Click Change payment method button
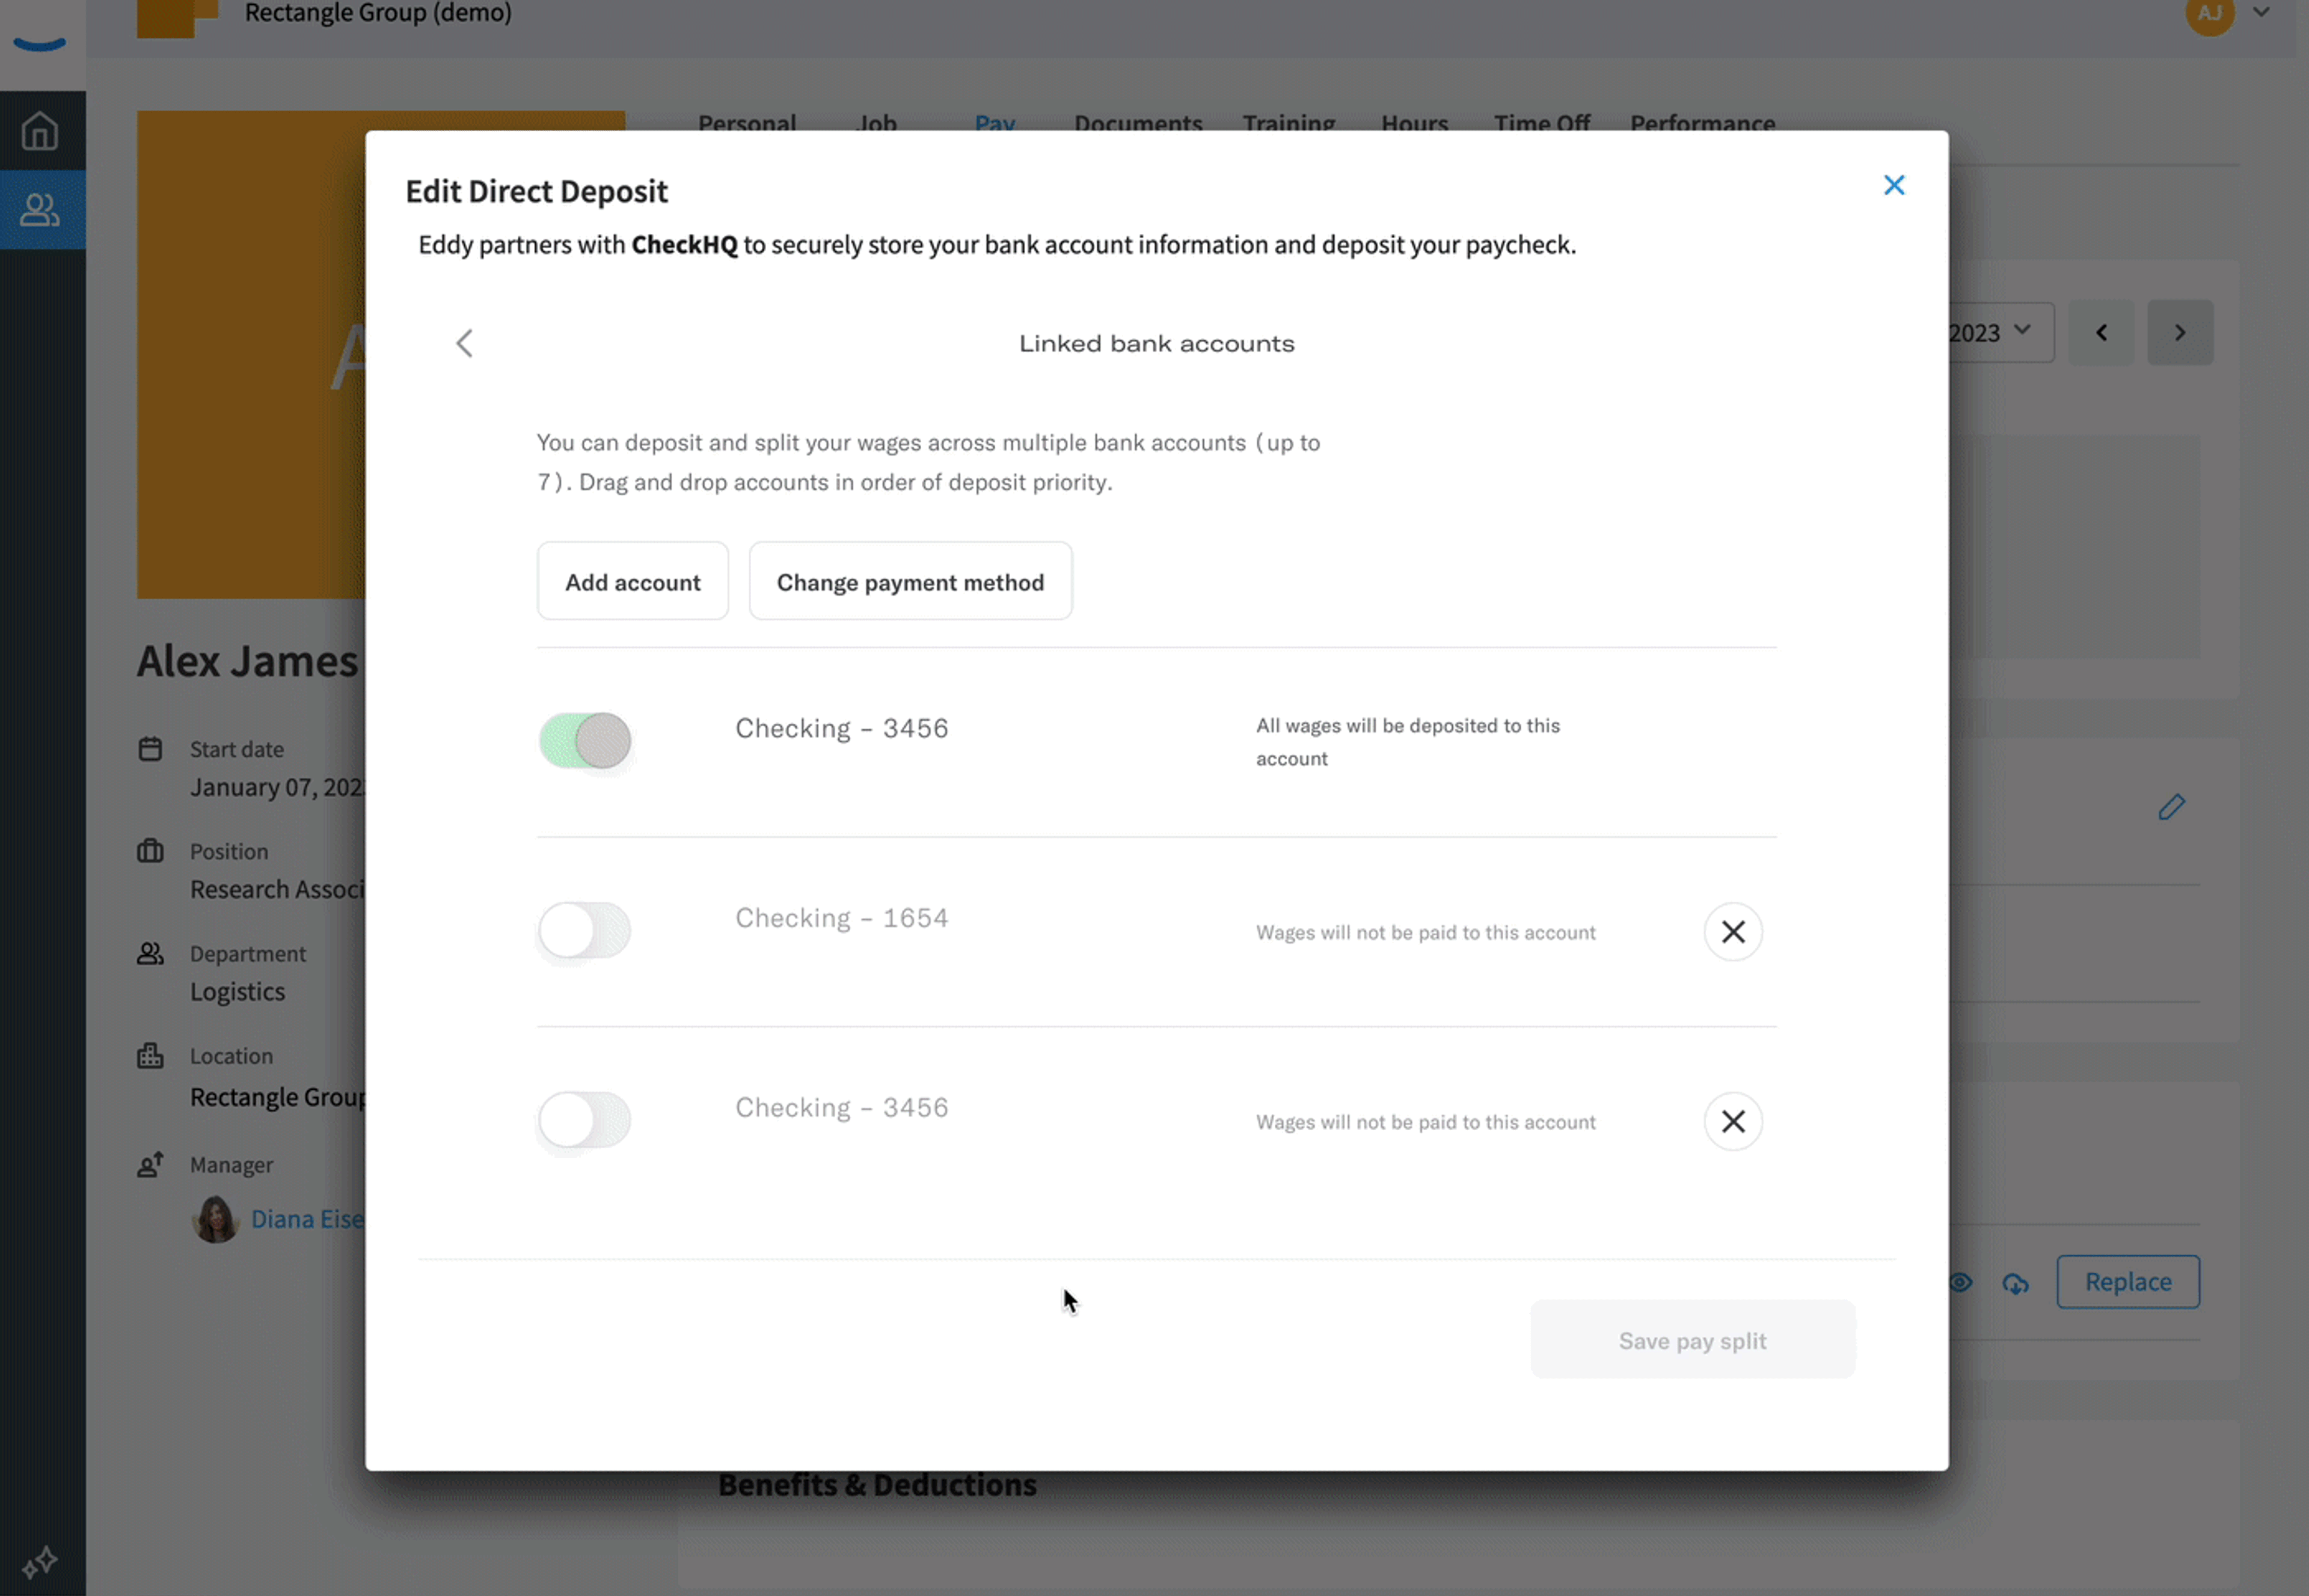 pos(910,582)
